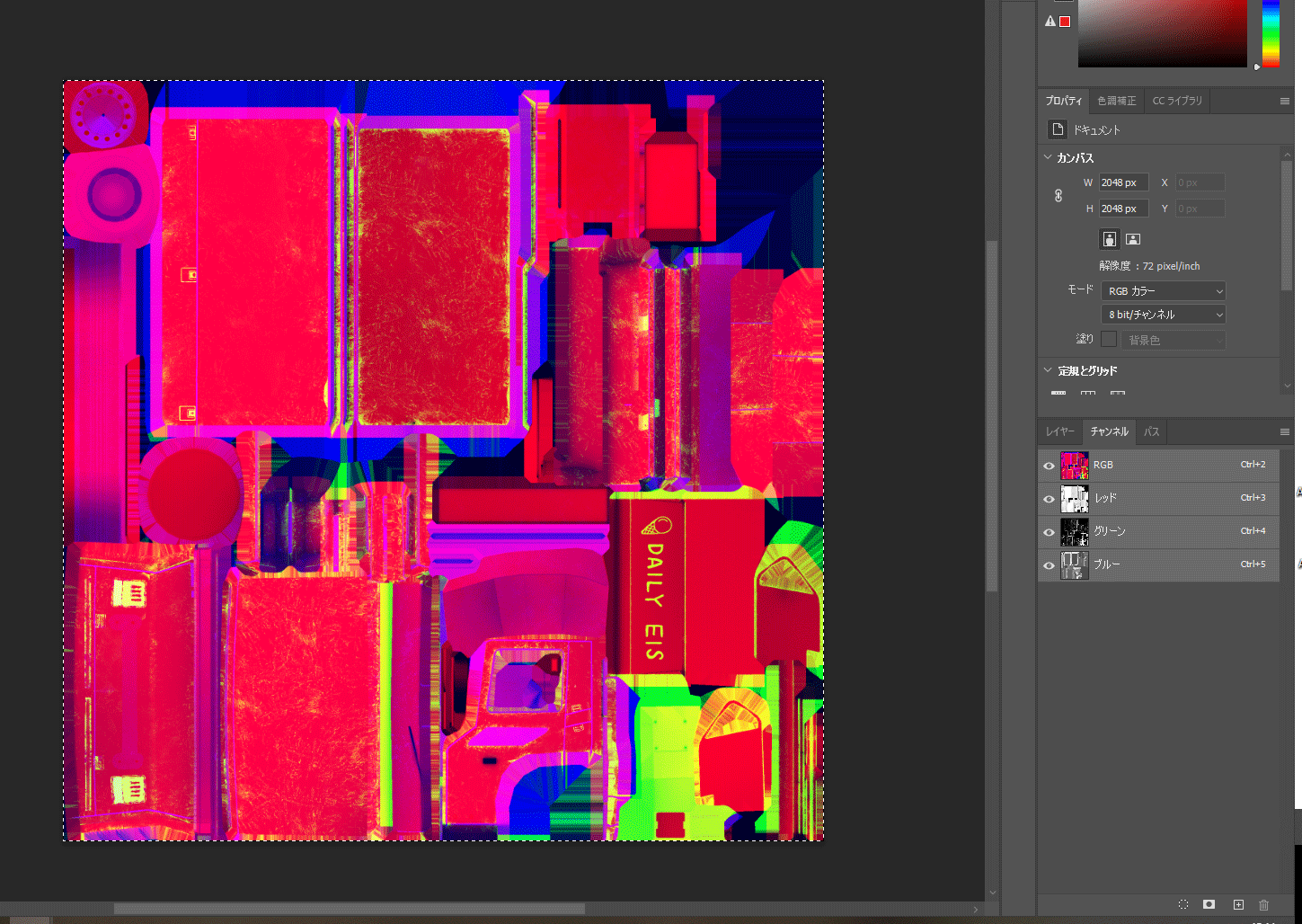Select landscape canvas orientation icon
Image resolution: width=1302 pixels, height=924 pixels.
coord(1133,239)
